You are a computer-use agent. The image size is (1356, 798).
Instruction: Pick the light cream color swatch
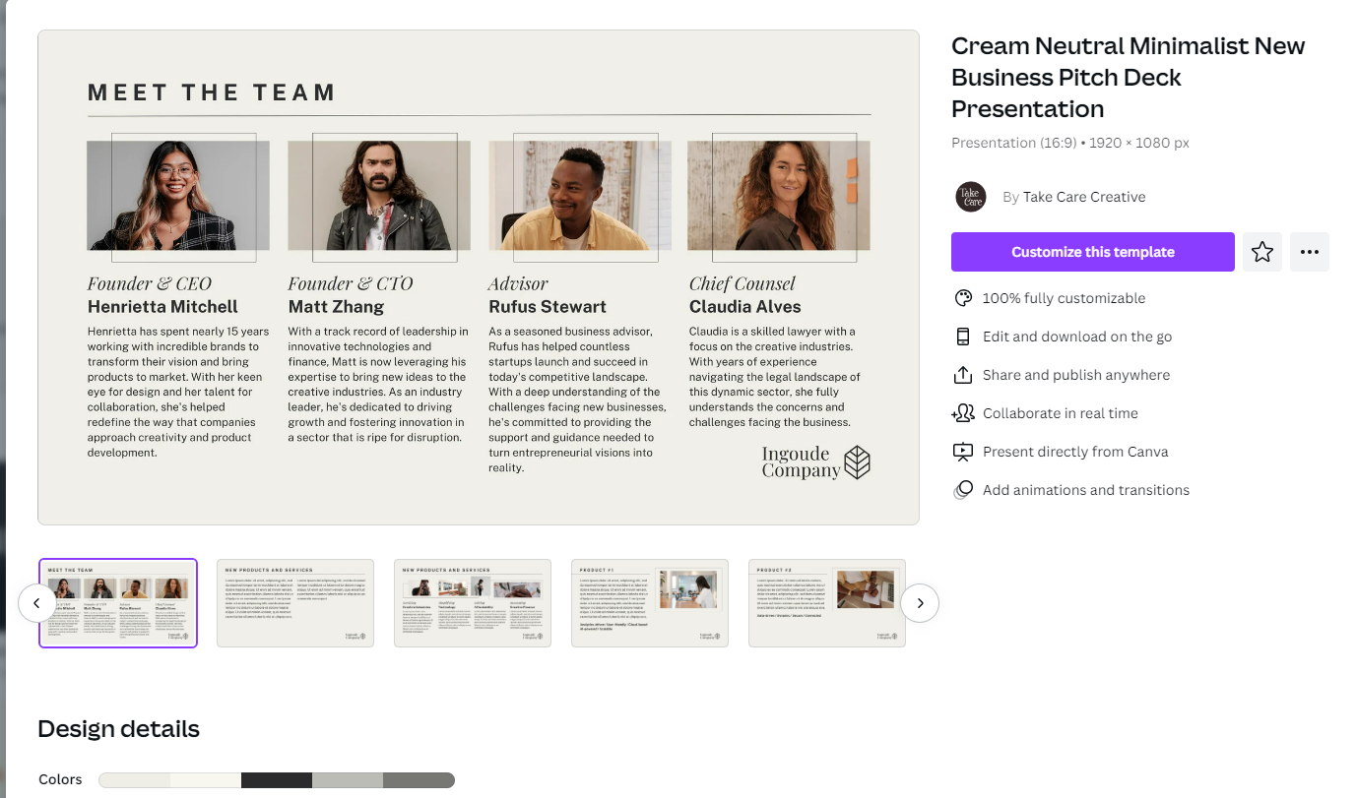point(134,780)
